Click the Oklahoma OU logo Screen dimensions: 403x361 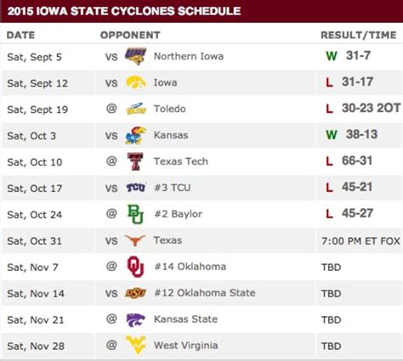(x=135, y=267)
